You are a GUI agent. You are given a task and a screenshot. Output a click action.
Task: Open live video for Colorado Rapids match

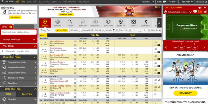[x=159, y=45]
